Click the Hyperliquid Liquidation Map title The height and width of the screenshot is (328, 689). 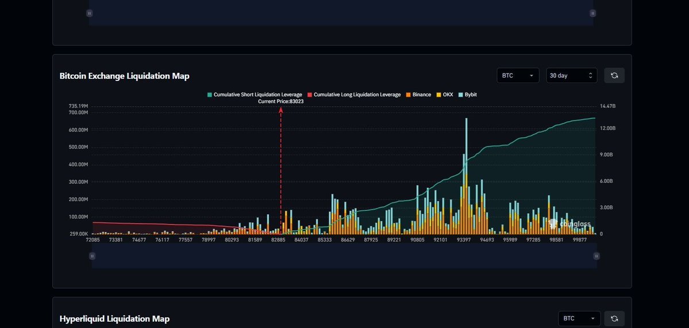click(x=114, y=319)
